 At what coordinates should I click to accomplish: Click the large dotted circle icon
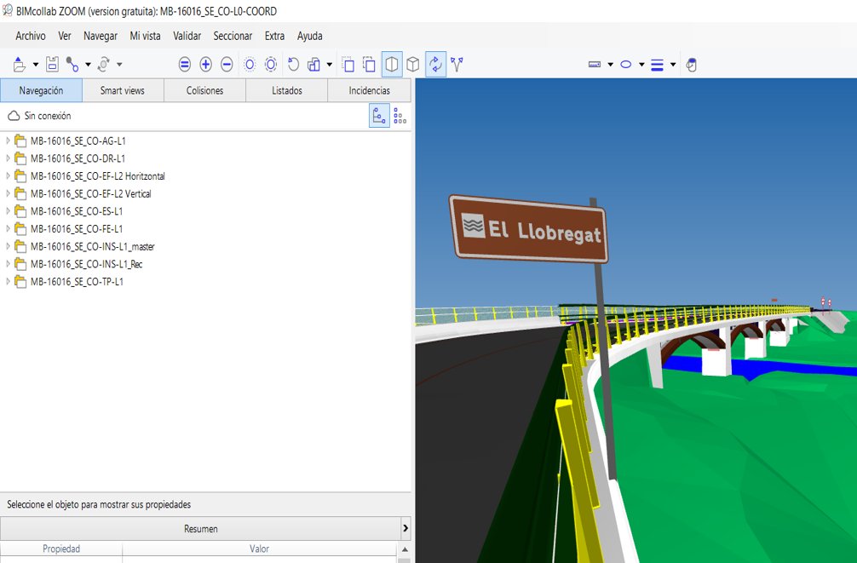(271, 65)
